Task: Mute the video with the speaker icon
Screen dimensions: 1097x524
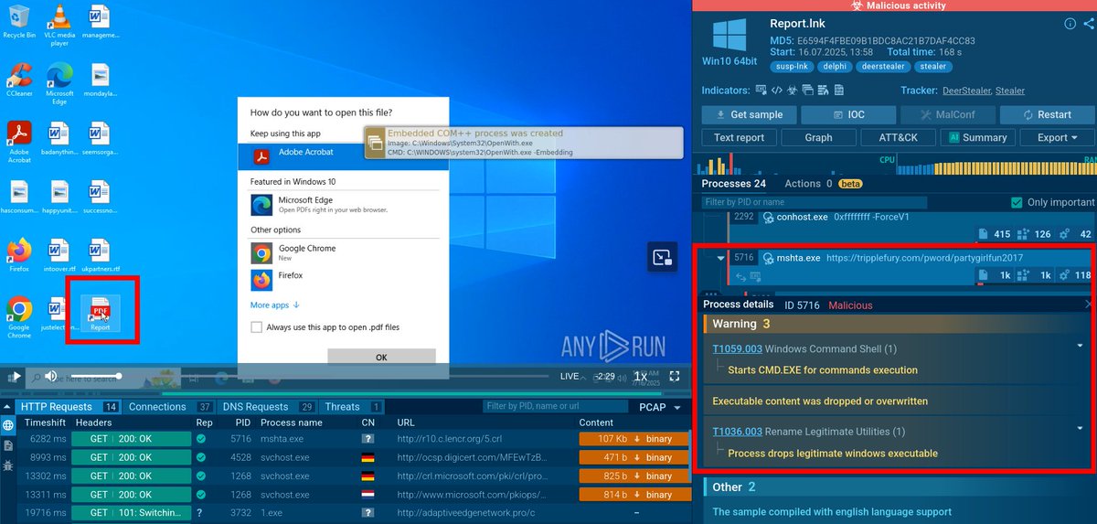Action: (50, 376)
